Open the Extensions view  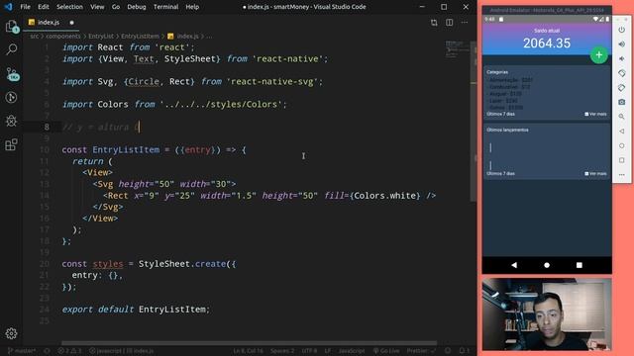click(x=11, y=144)
